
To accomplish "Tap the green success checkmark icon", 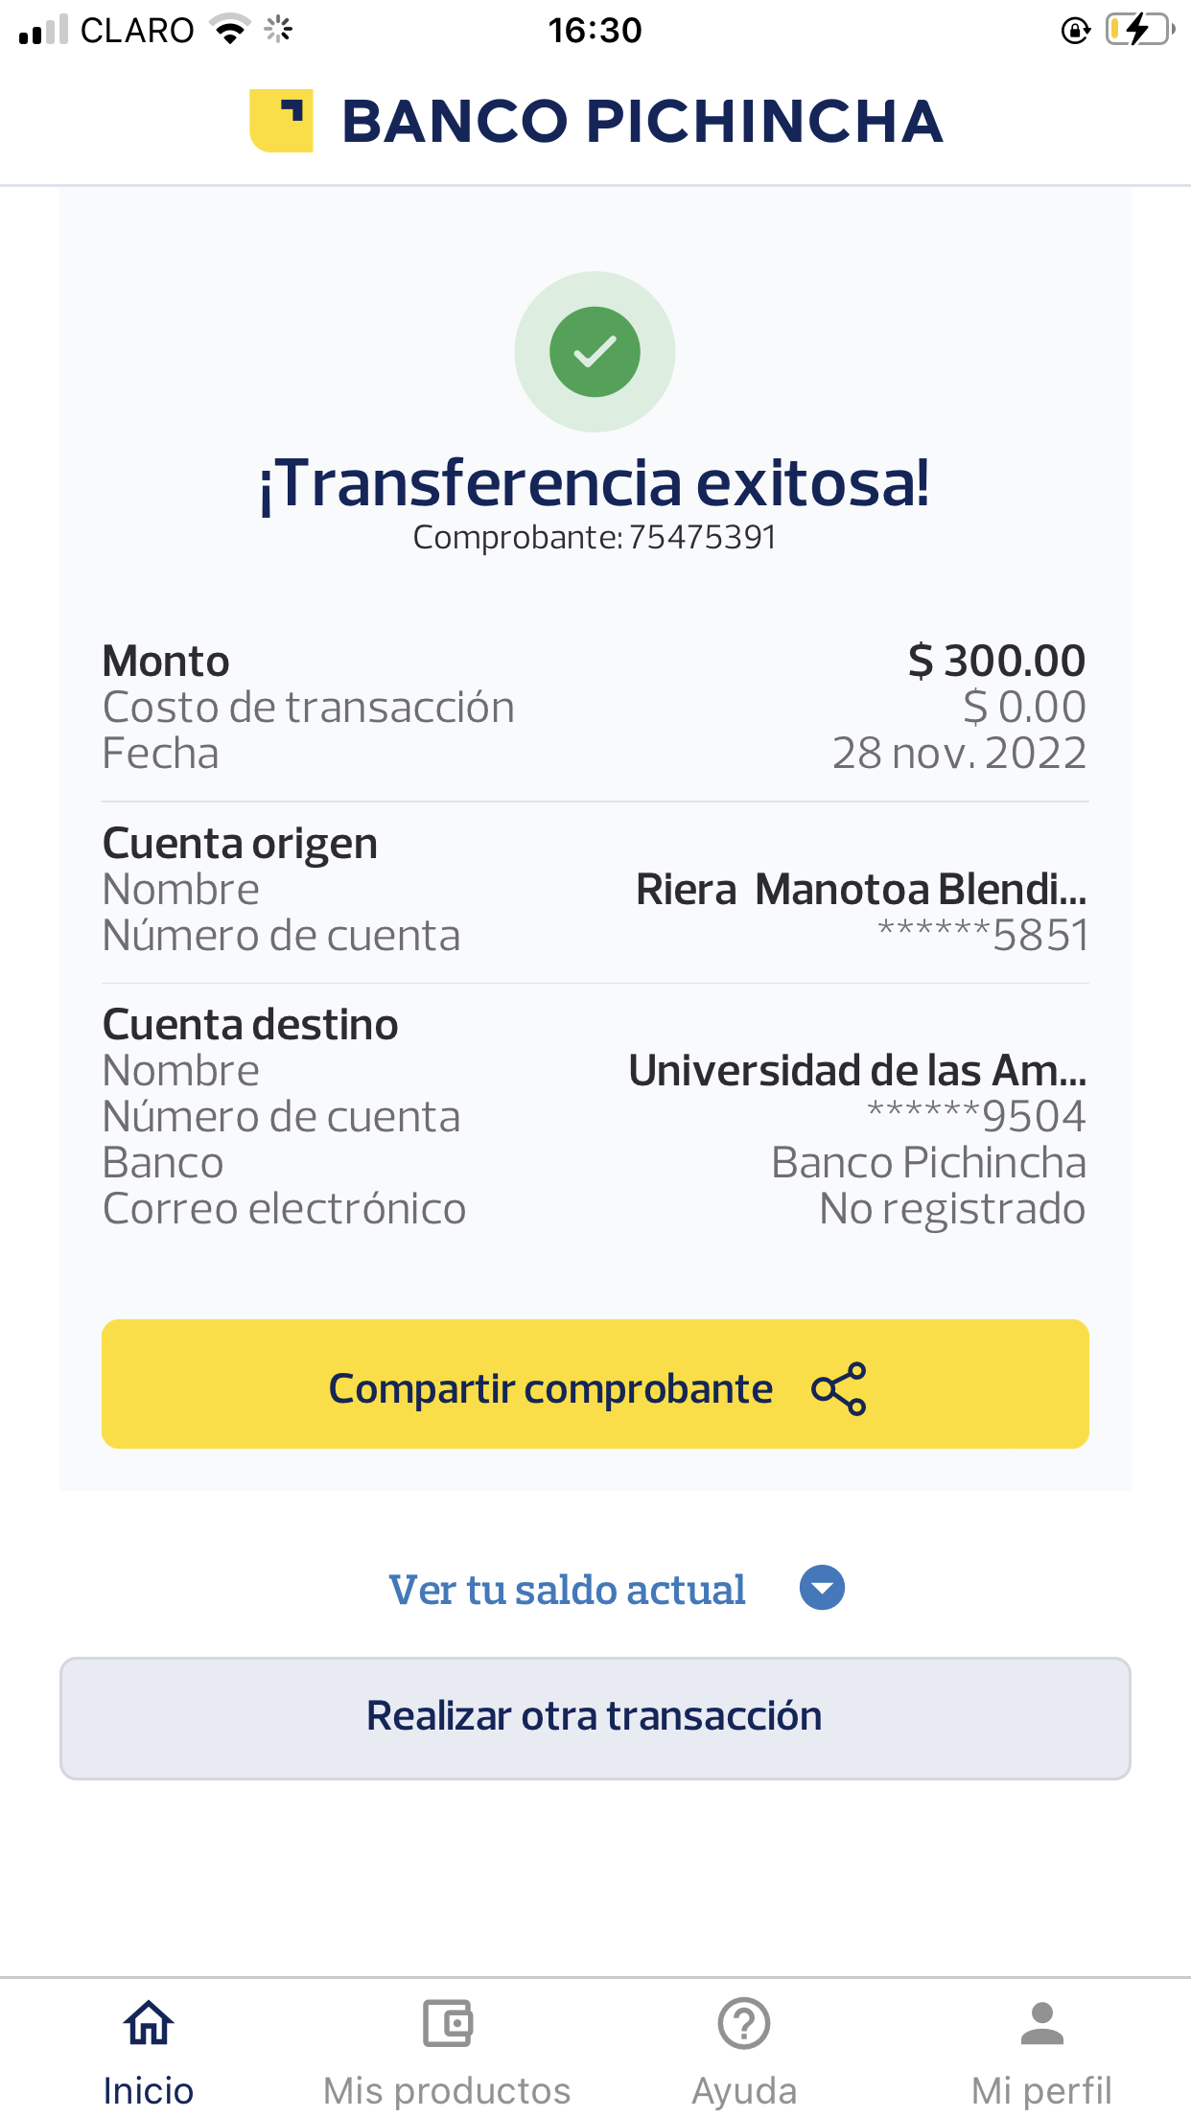I will tap(595, 352).
